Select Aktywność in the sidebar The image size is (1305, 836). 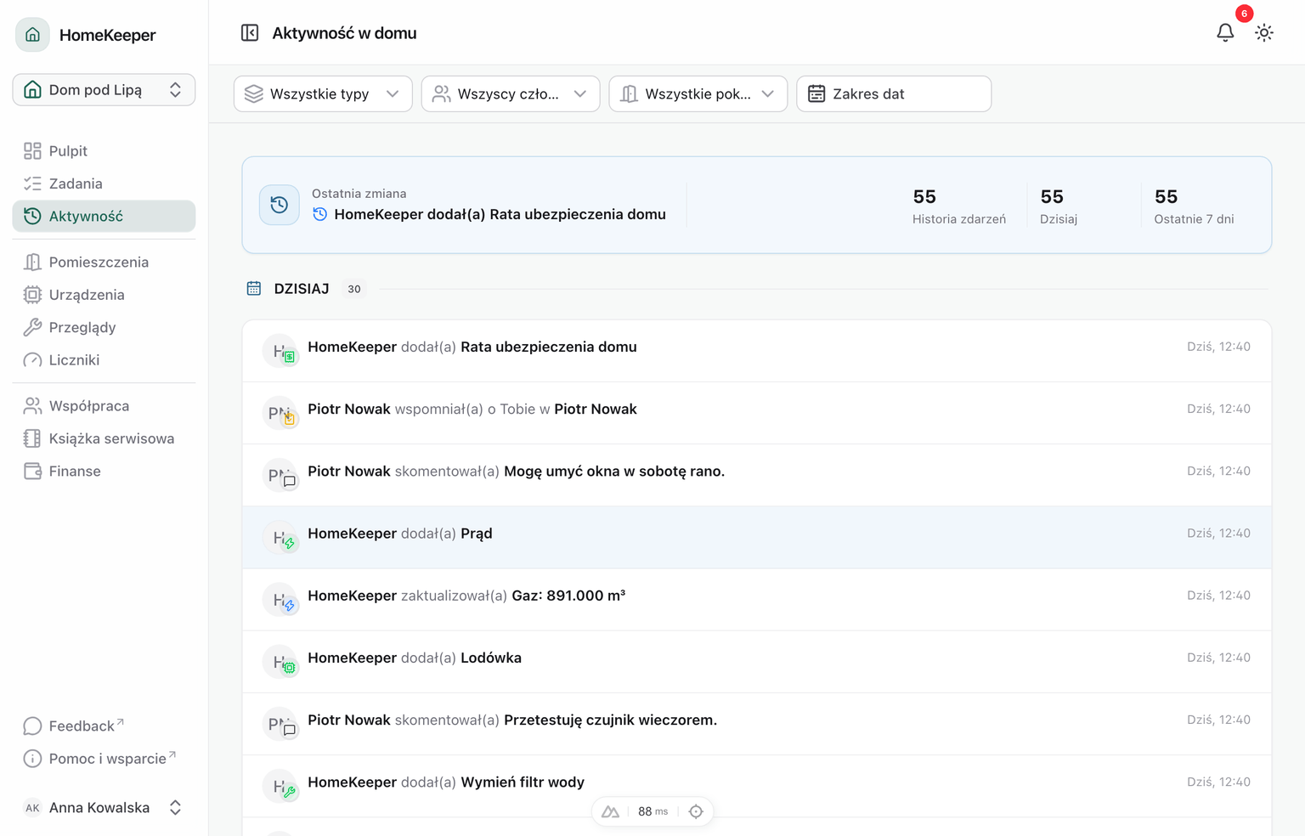pos(104,216)
